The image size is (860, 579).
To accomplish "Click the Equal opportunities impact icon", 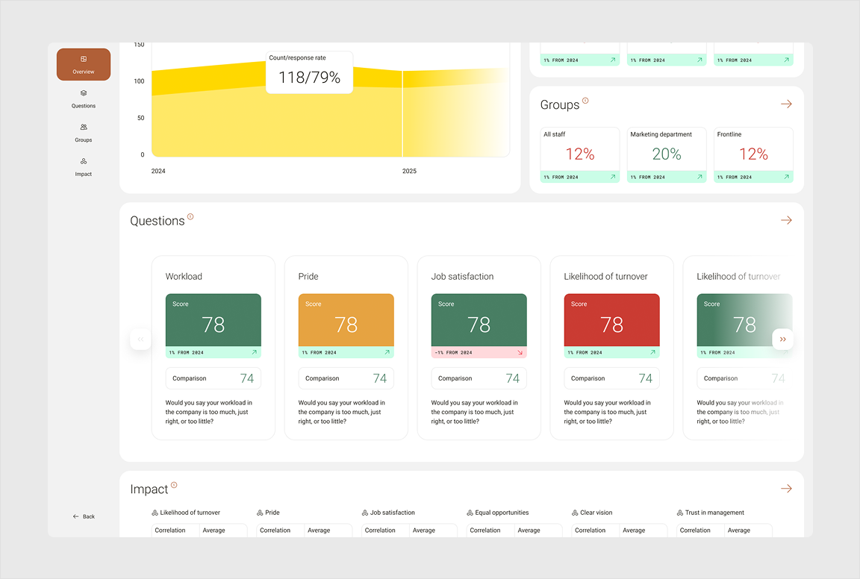I will coord(470,513).
